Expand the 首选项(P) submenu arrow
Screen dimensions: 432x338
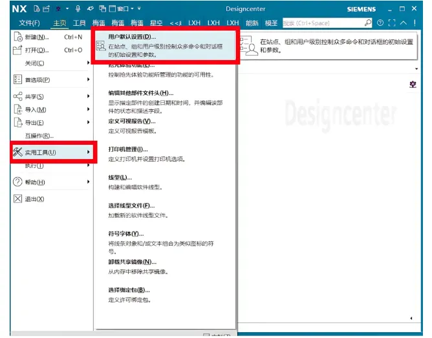click(88, 79)
